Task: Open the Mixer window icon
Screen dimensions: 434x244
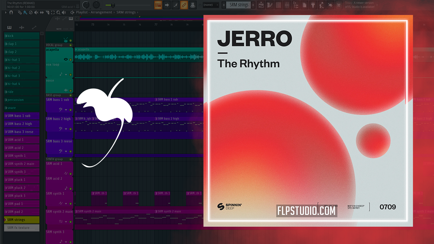Action: pyautogui.click(x=287, y=5)
